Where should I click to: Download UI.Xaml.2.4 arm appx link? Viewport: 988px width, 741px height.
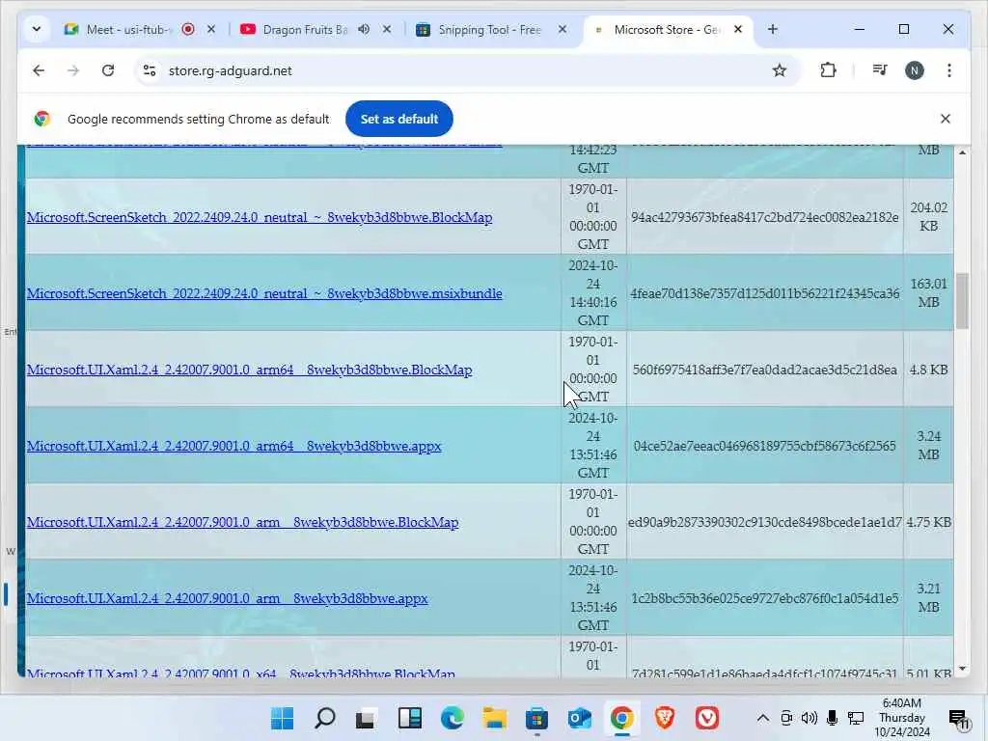[228, 598]
